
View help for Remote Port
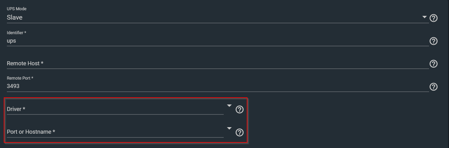(x=433, y=87)
